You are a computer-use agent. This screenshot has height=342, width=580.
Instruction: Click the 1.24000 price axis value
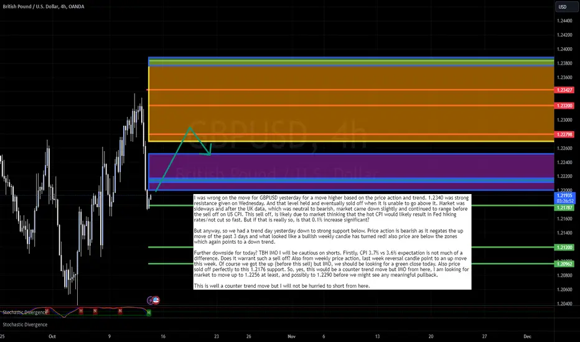click(564, 49)
